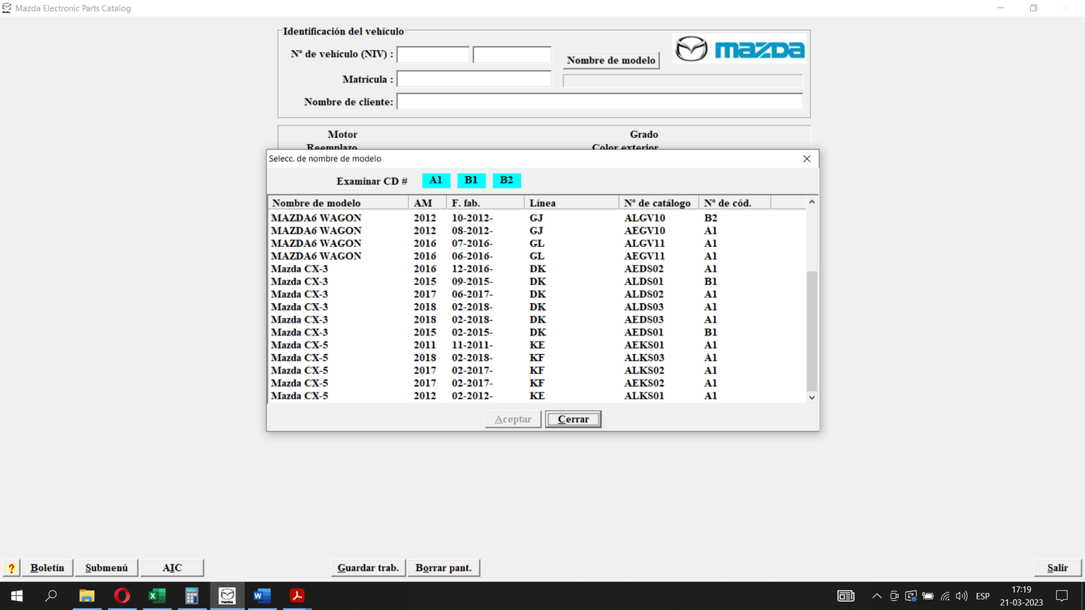Open Excel from taskbar
This screenshot has height=610, width=1085.
(x=157, y=596)
